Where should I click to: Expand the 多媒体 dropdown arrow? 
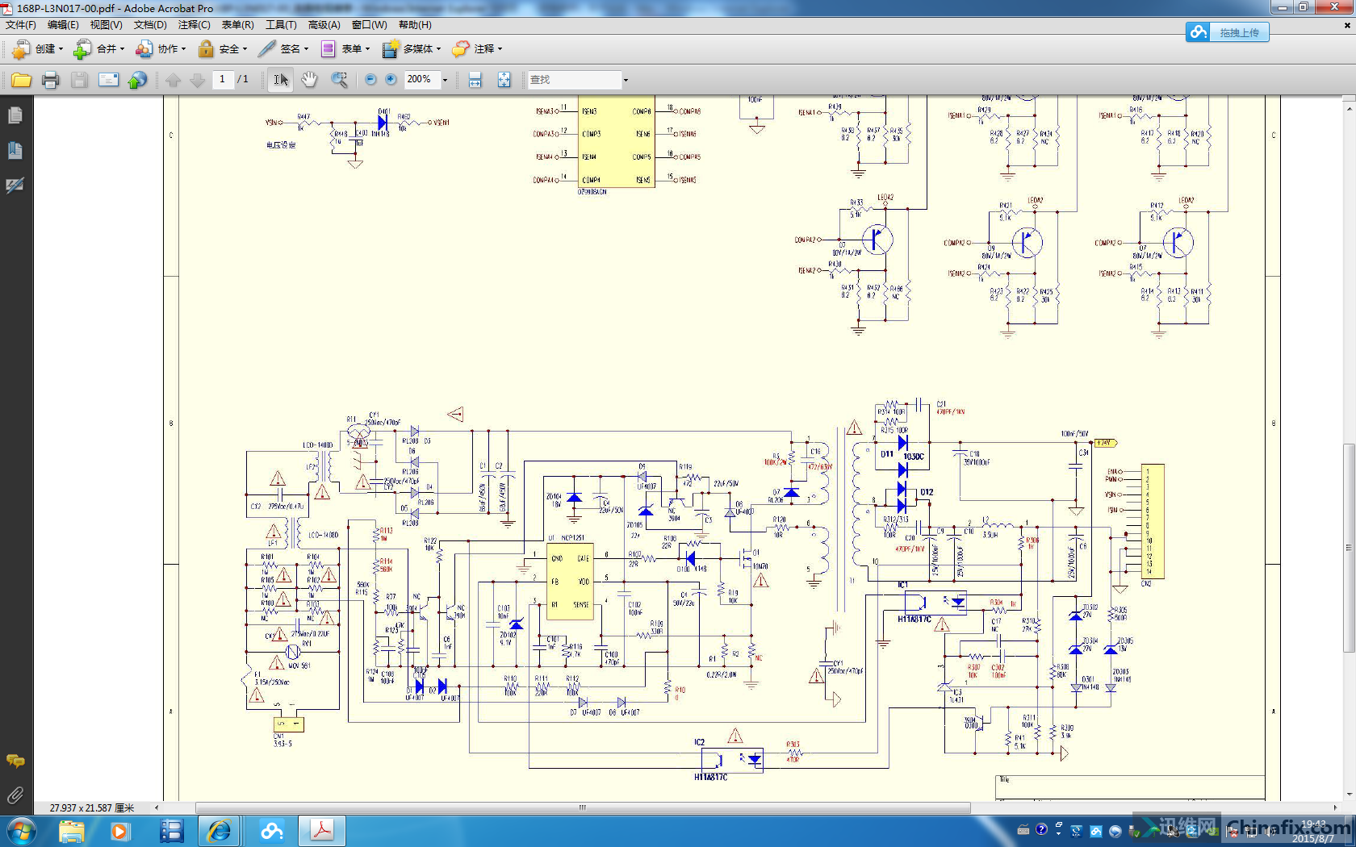(438, 49)
